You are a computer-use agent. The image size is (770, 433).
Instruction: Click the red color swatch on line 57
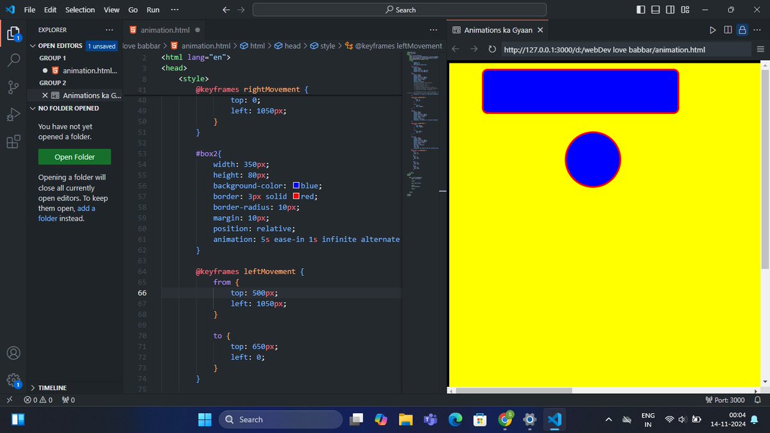[296, 196]
